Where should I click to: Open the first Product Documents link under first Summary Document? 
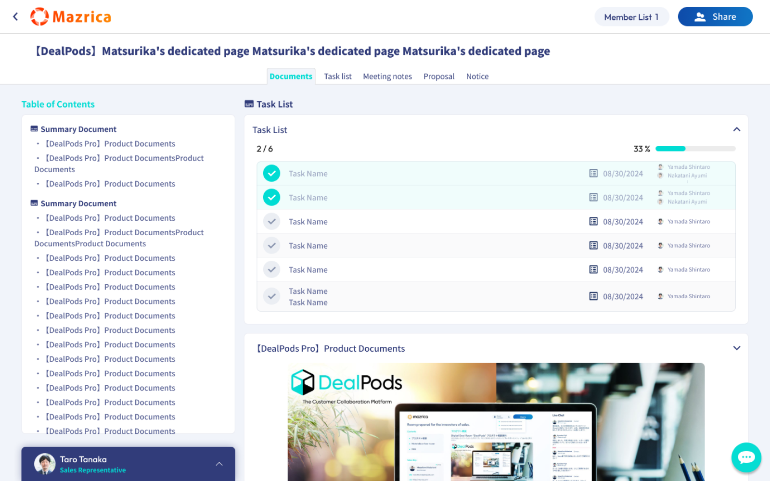[110, 143]
